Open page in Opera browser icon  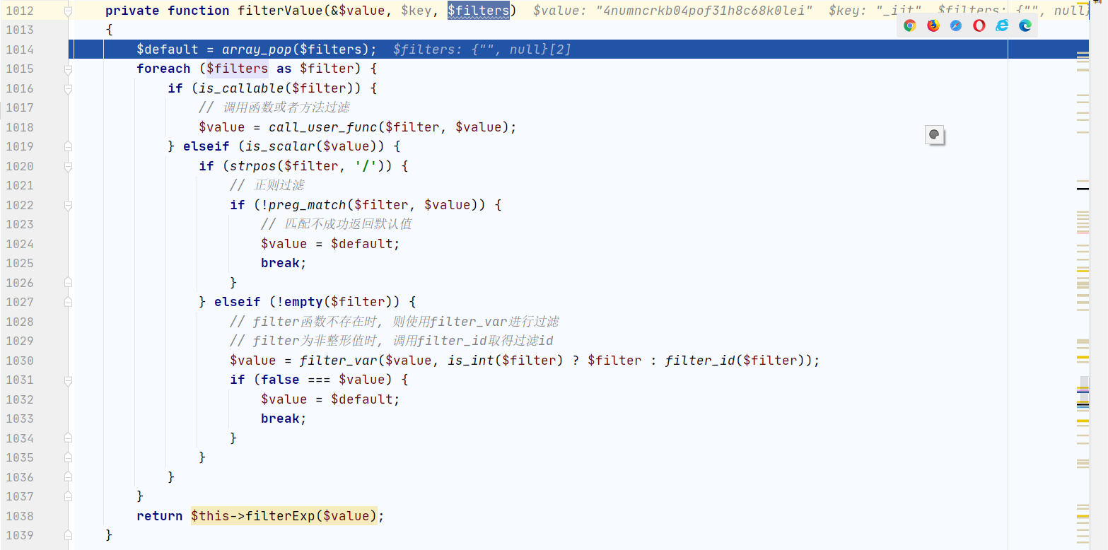pos(979,25)
